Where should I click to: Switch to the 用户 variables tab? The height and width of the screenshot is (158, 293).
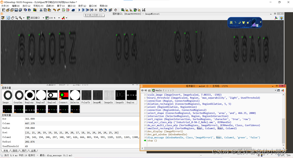[x=24, y=151]
